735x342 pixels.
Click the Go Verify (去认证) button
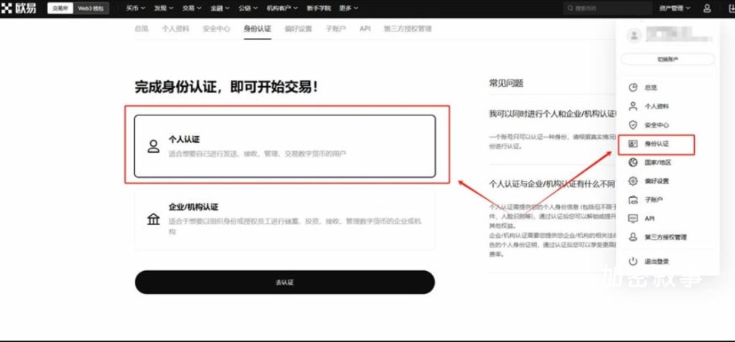click(284, 282)
